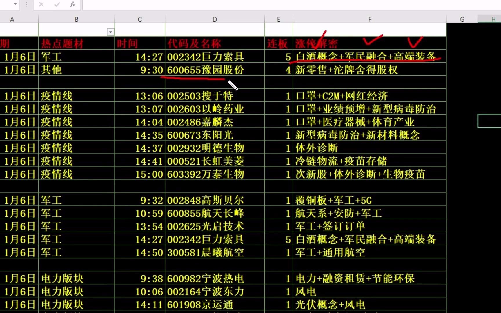
Task: Select time cell 14:50
Action: 140,252
